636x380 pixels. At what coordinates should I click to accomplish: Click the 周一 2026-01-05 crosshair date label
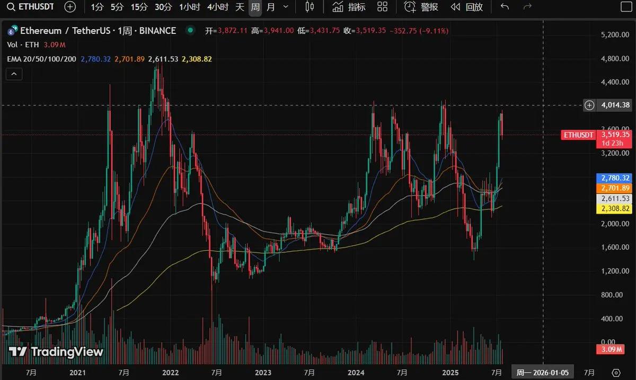coord(543,373)
